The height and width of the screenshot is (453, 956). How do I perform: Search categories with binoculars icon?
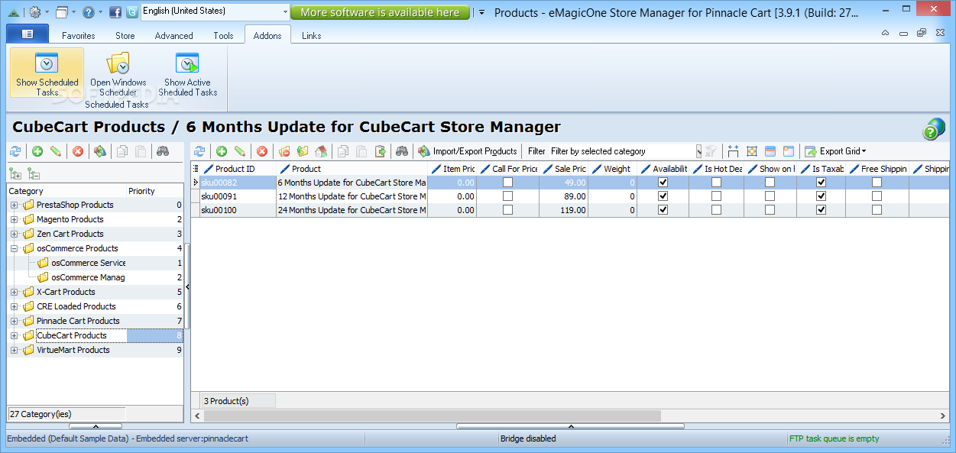[x=163, y=151]
